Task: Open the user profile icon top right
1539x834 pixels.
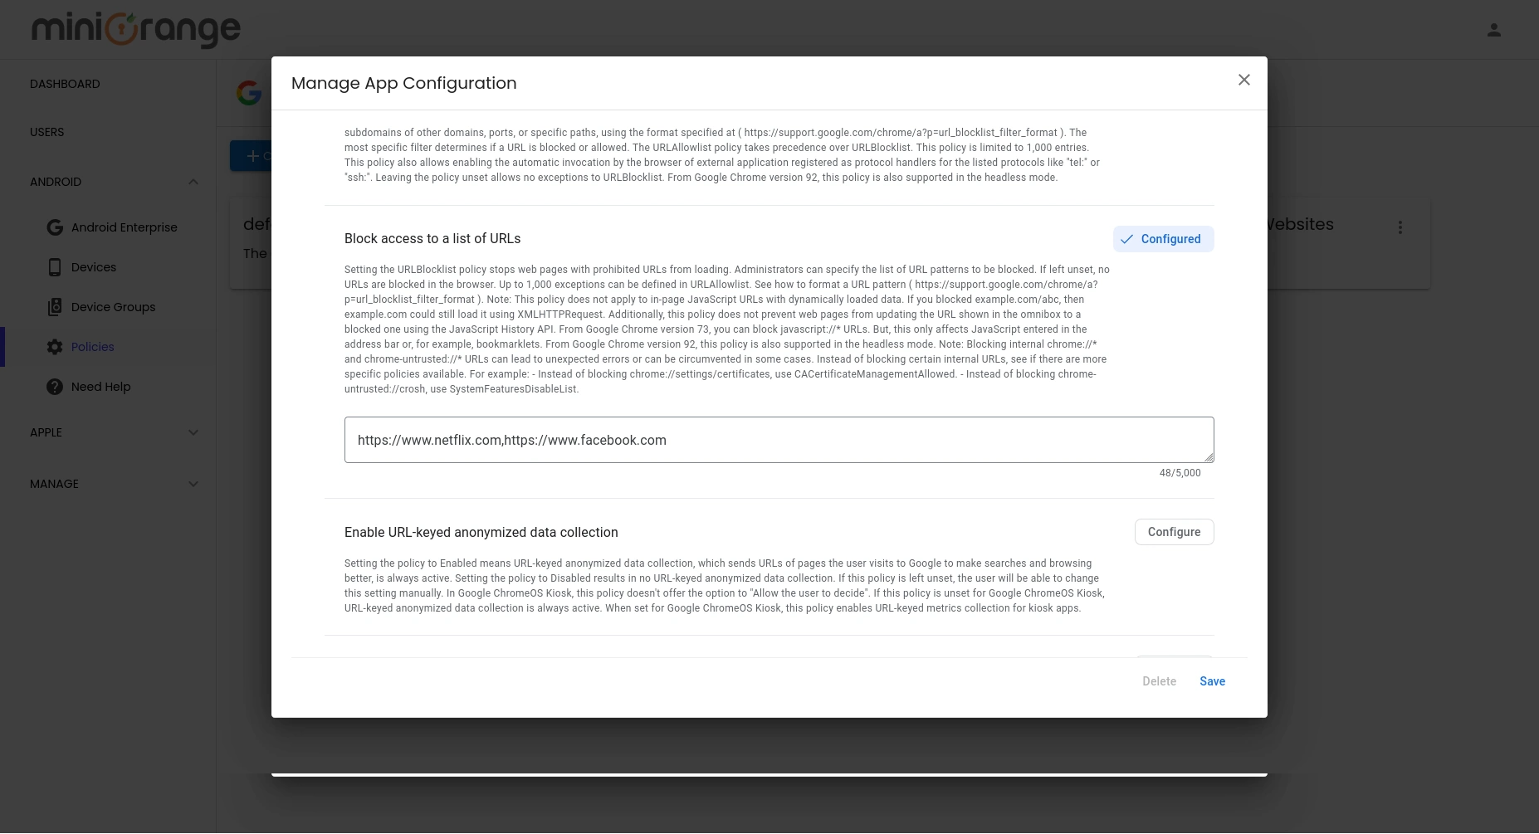Action: tap(1493, 29)
